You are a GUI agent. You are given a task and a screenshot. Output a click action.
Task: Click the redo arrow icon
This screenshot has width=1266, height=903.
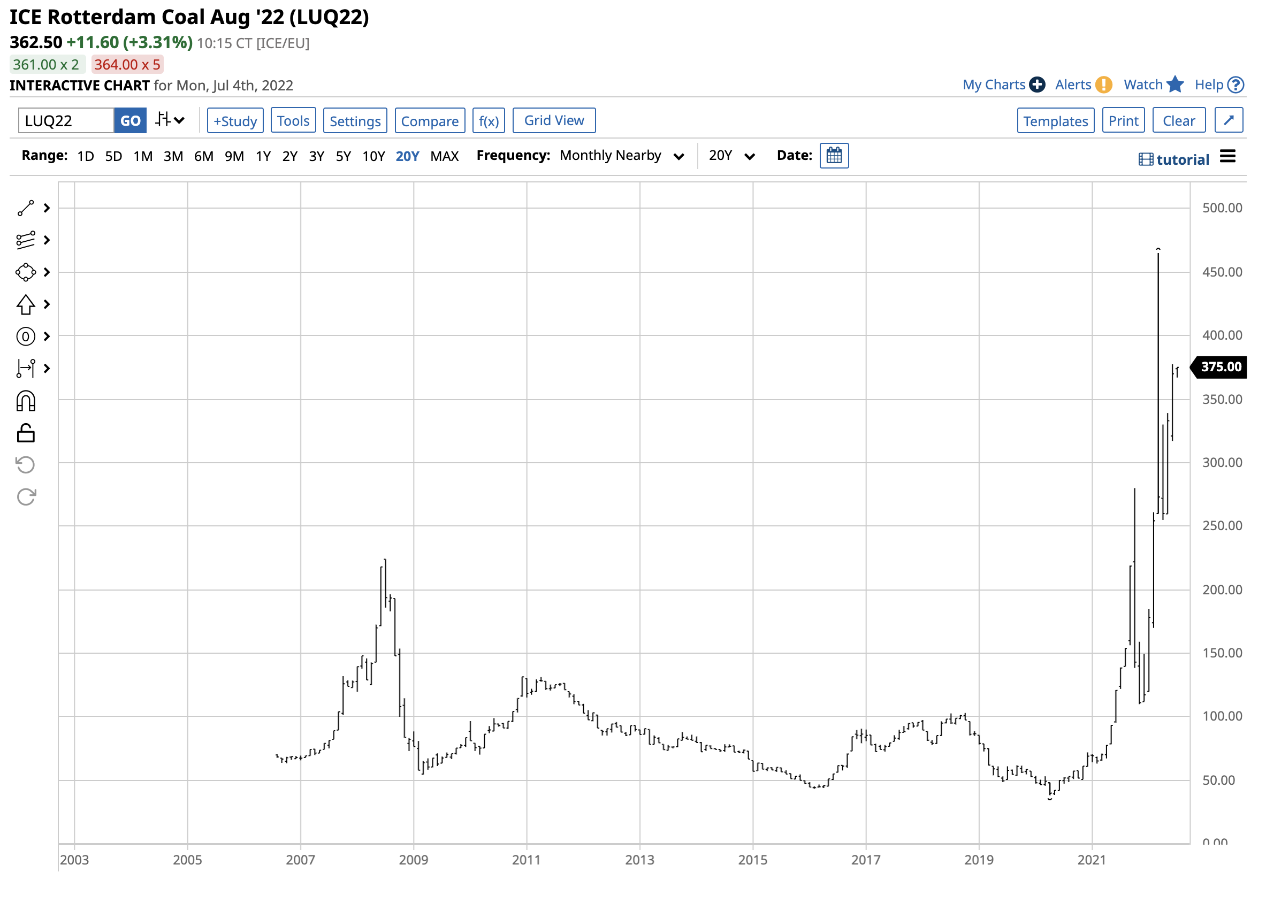point(26,497)
